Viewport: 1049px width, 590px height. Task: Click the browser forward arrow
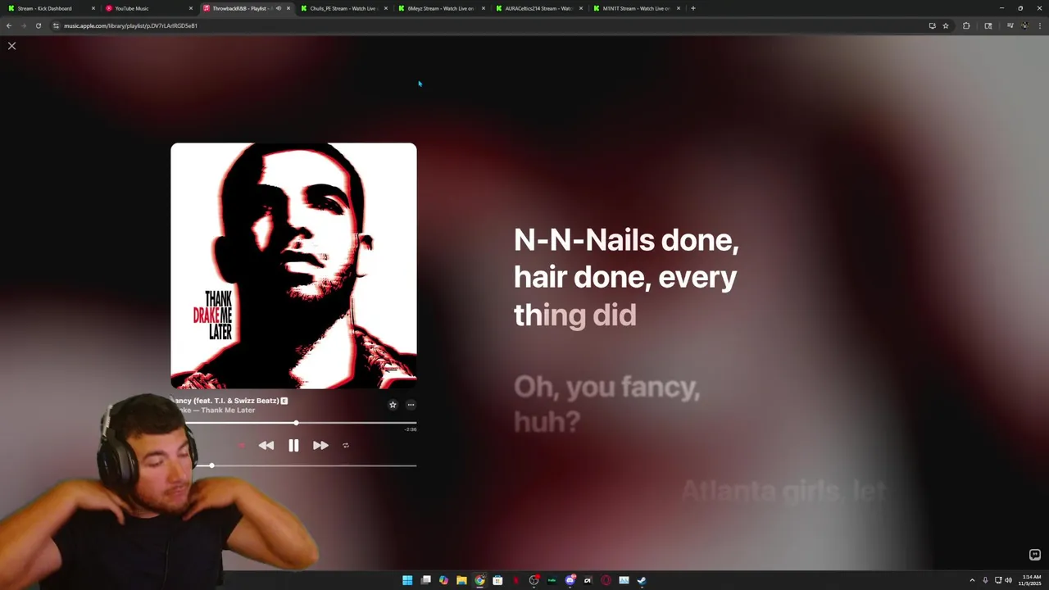point(23,25)
